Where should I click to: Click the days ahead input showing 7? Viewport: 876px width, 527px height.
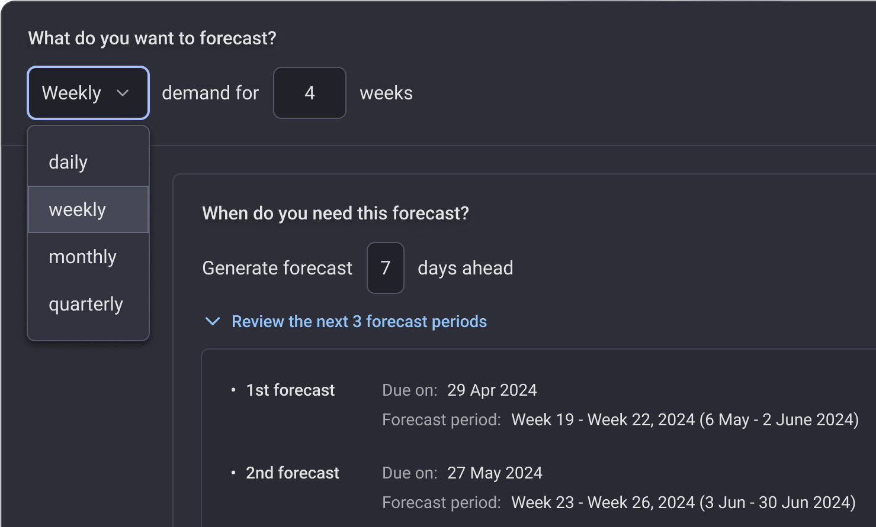tap(385, 268)
